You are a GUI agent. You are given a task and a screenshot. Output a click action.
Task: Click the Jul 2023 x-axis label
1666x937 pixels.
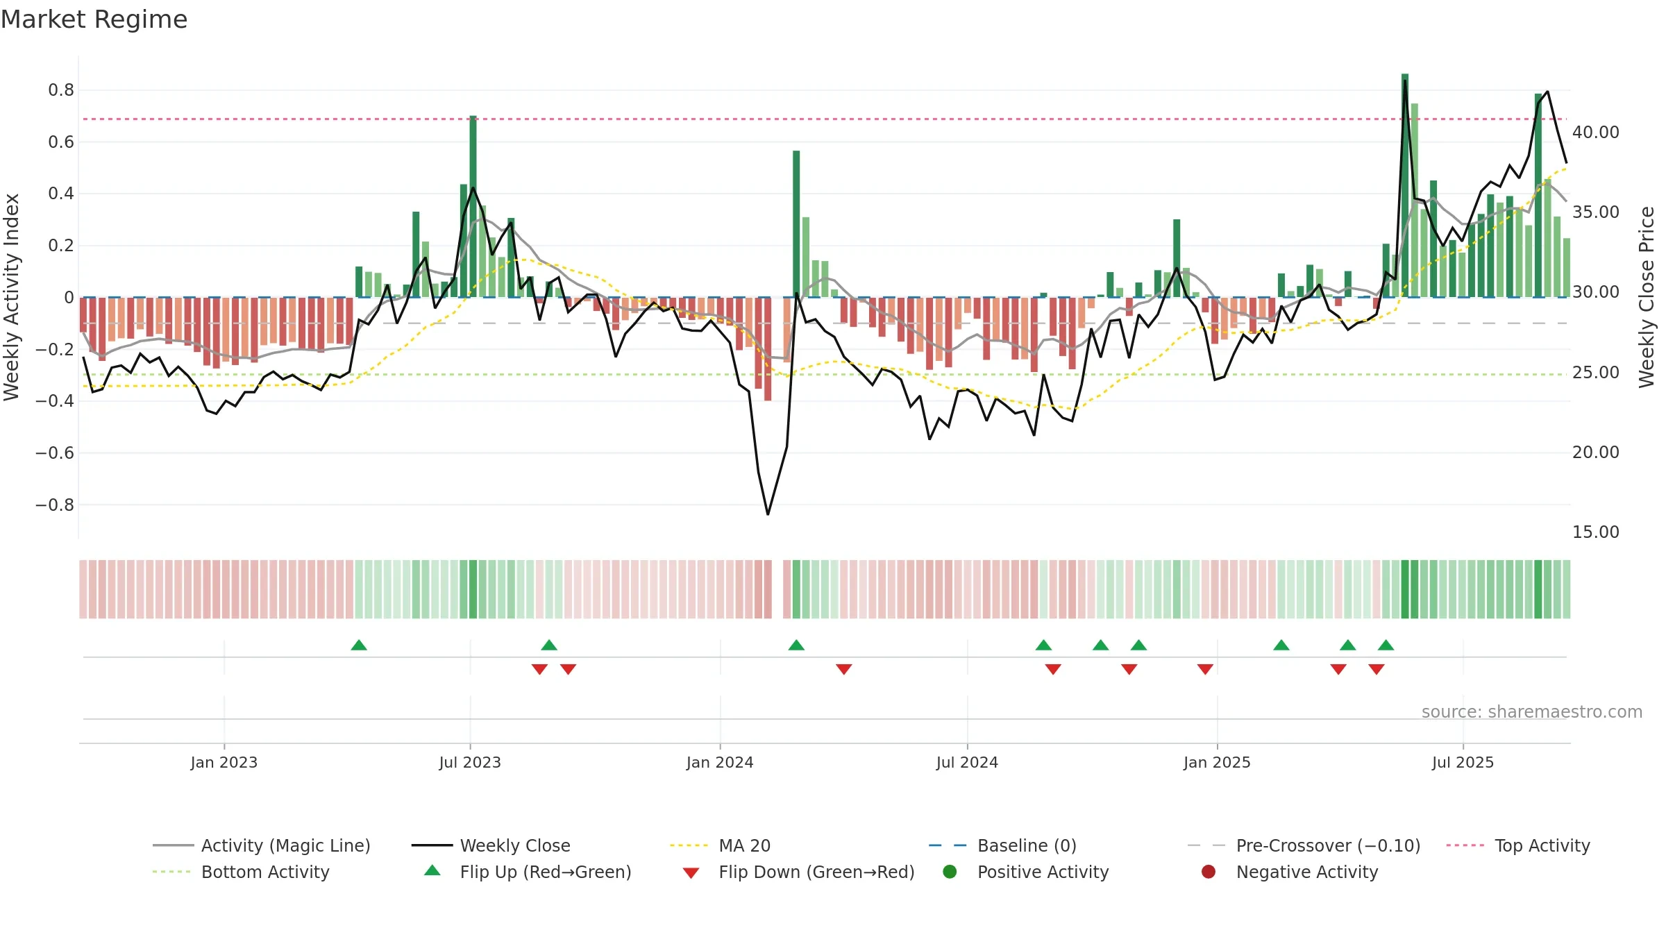(470, 762)
